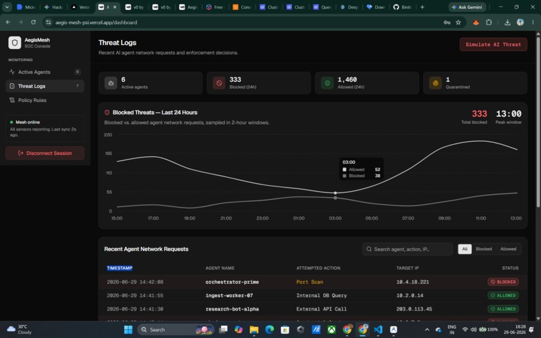Image resolution: width=541 pixels, height=338 pixels.
Task: Click the green shield icon beside 1,460
Action: pos(327,83)
